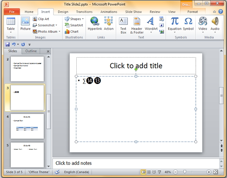The height and width of the screenshot is (178, 227).
Task: Click to add notes area
Action: click(x=136, y=163)
